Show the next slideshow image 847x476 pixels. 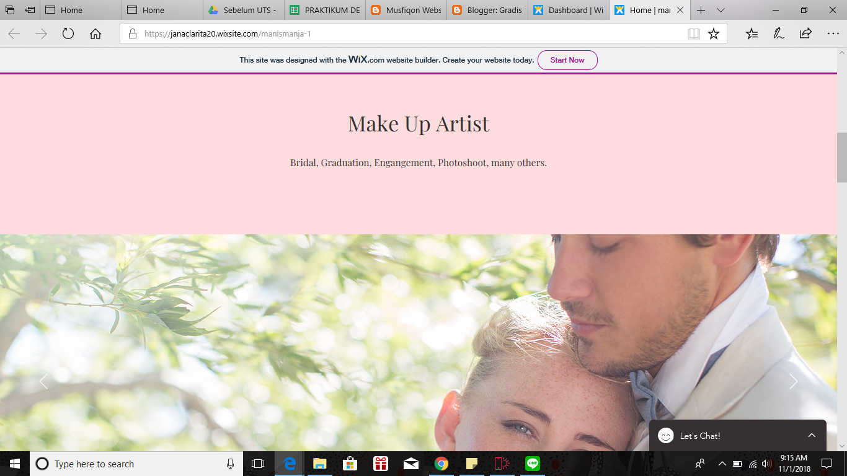[x=793, y=382]
